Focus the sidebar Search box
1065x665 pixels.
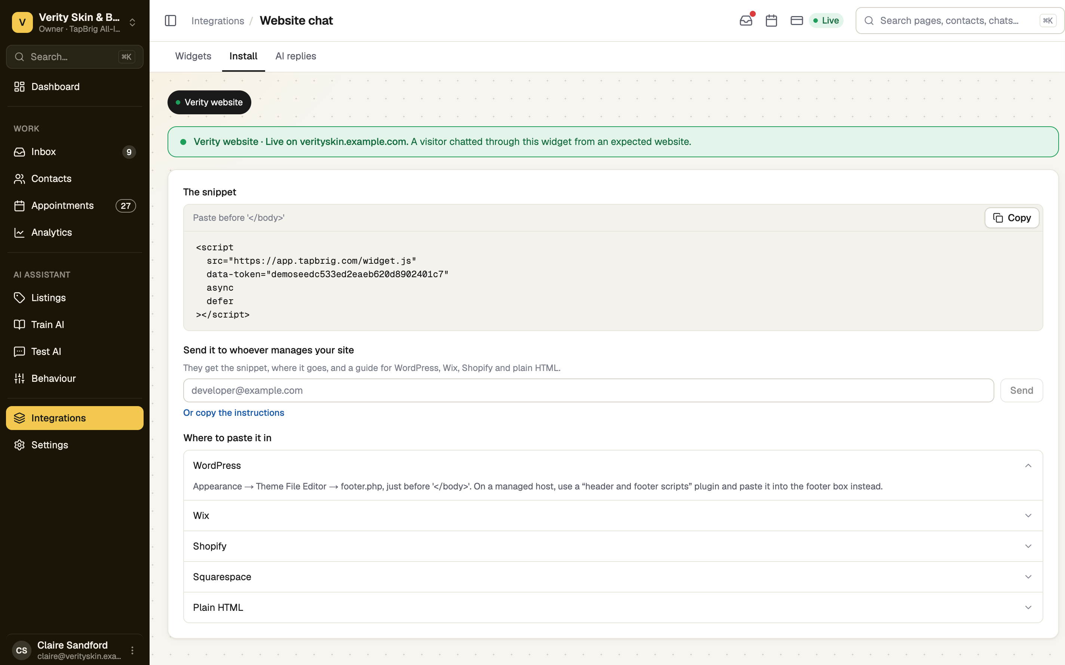pyautogui.click(x=75, y=57)
